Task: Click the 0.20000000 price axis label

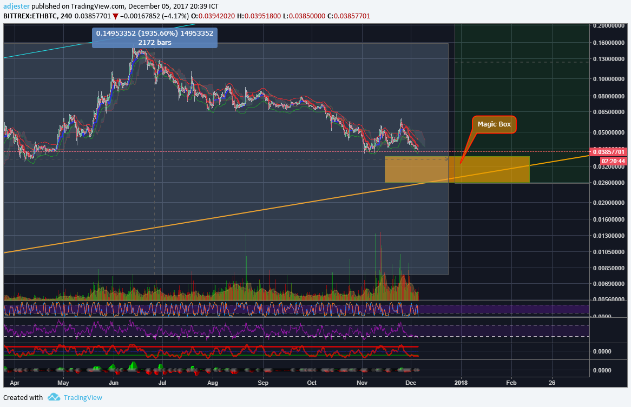Action: point(608,26)
